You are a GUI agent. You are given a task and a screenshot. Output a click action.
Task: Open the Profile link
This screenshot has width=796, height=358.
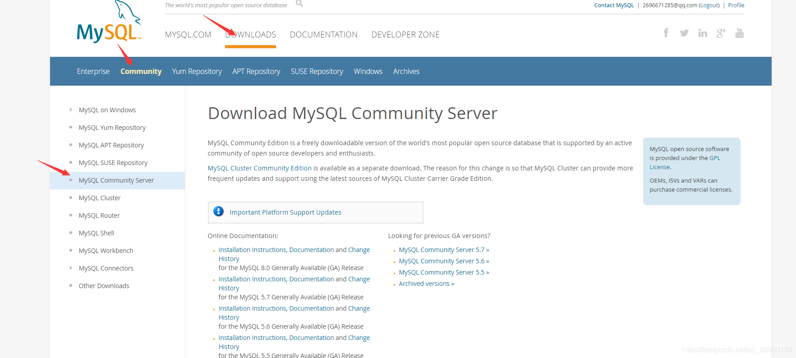click(x=736, y=5)
